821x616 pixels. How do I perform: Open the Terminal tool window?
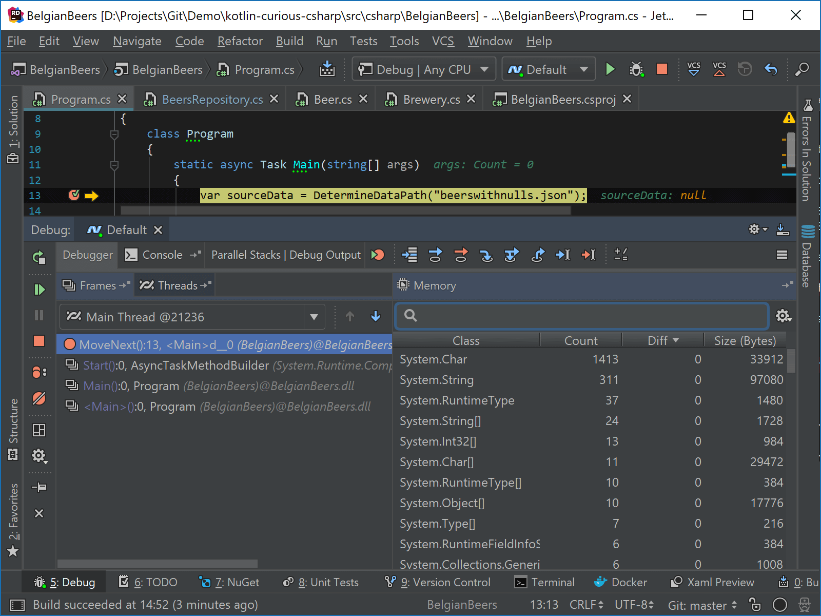545,582
